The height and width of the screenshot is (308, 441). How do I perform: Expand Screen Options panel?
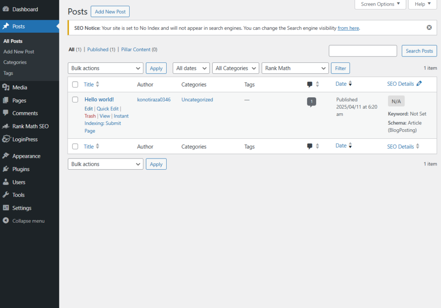[380, 4]
